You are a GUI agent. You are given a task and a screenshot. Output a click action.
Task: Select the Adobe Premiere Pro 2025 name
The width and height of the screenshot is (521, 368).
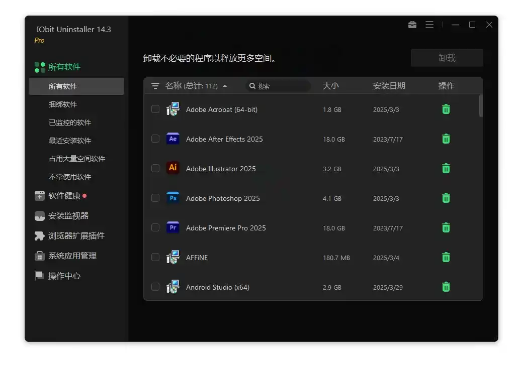[x=226, y=228]
